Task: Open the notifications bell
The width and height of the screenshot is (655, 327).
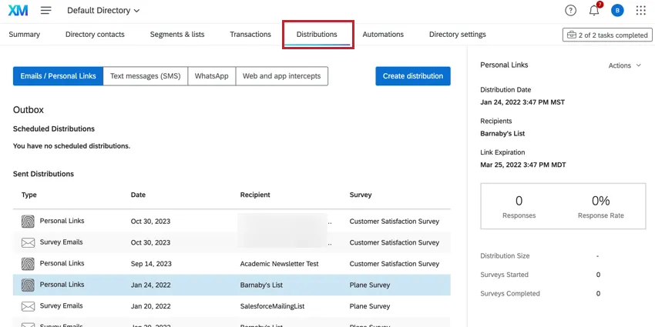Action: tap(594, 11)
